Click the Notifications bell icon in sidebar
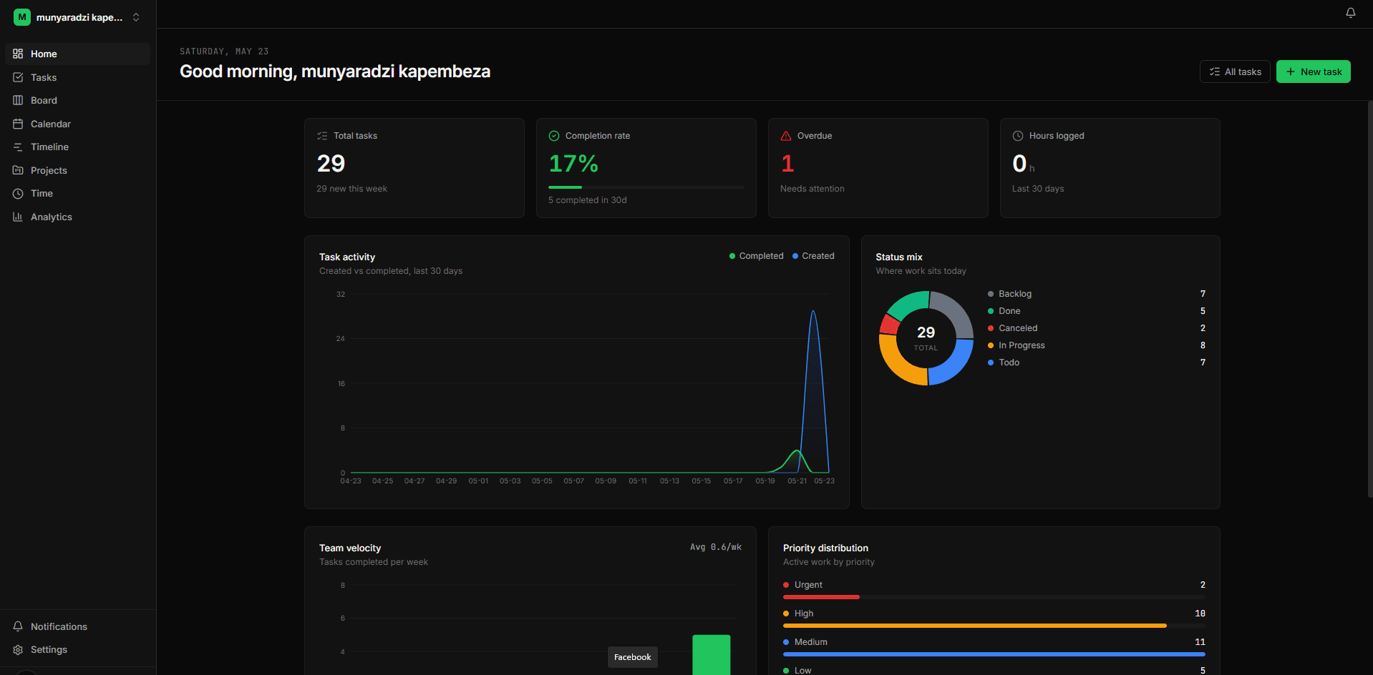 point(18,626)
